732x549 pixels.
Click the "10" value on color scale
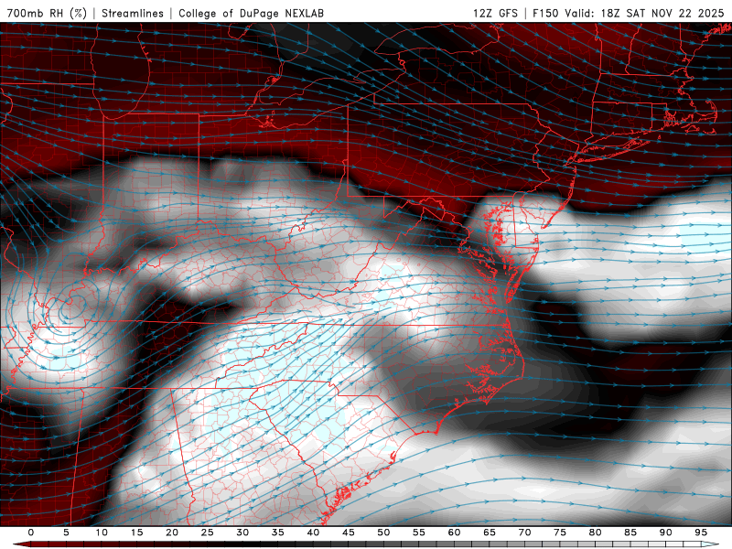[102, 533]
